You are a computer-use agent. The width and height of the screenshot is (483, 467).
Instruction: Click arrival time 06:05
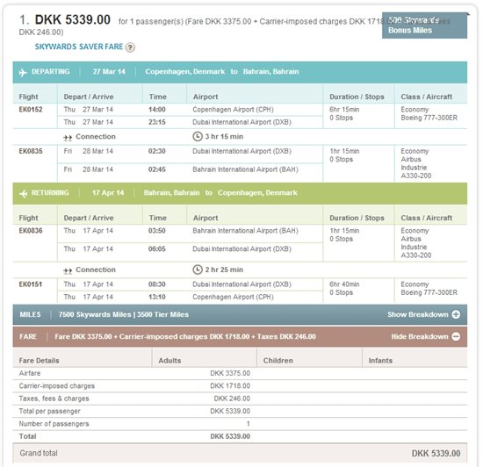[157, 248]
